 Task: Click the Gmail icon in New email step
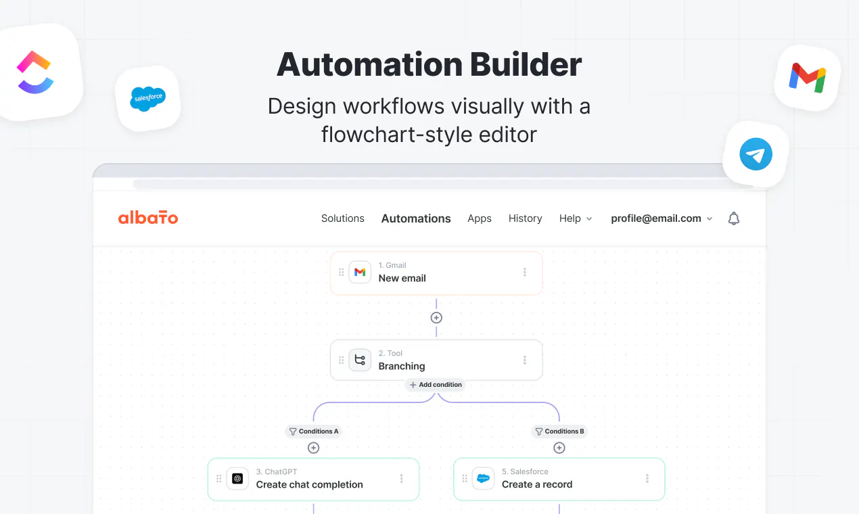pos(360,272)
